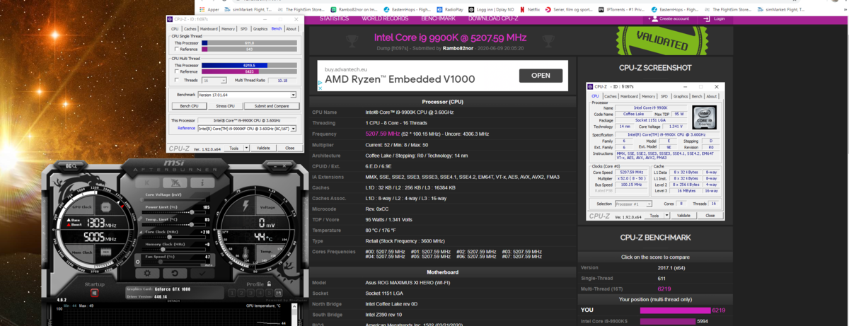The width and height of the screenshot is (849, 326).
Task: Open the Afterburner settings gear
Action: [x=146, y=273]
